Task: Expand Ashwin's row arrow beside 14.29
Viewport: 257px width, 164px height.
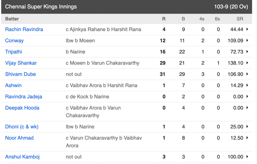Action: [247, 85]
